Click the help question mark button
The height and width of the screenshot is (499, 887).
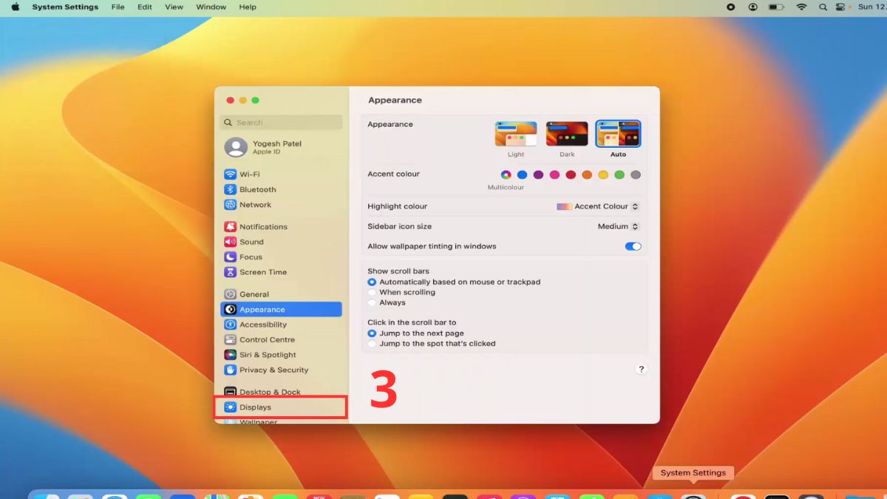(x=641, y=368)
